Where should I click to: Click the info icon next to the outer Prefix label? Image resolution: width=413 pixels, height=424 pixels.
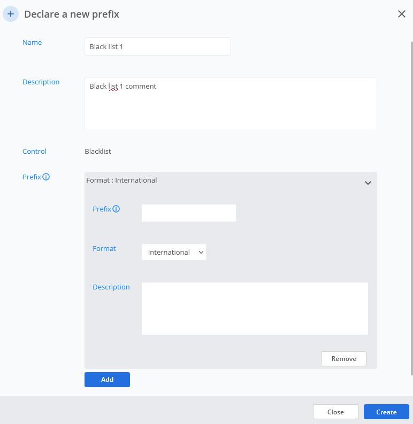46,177
